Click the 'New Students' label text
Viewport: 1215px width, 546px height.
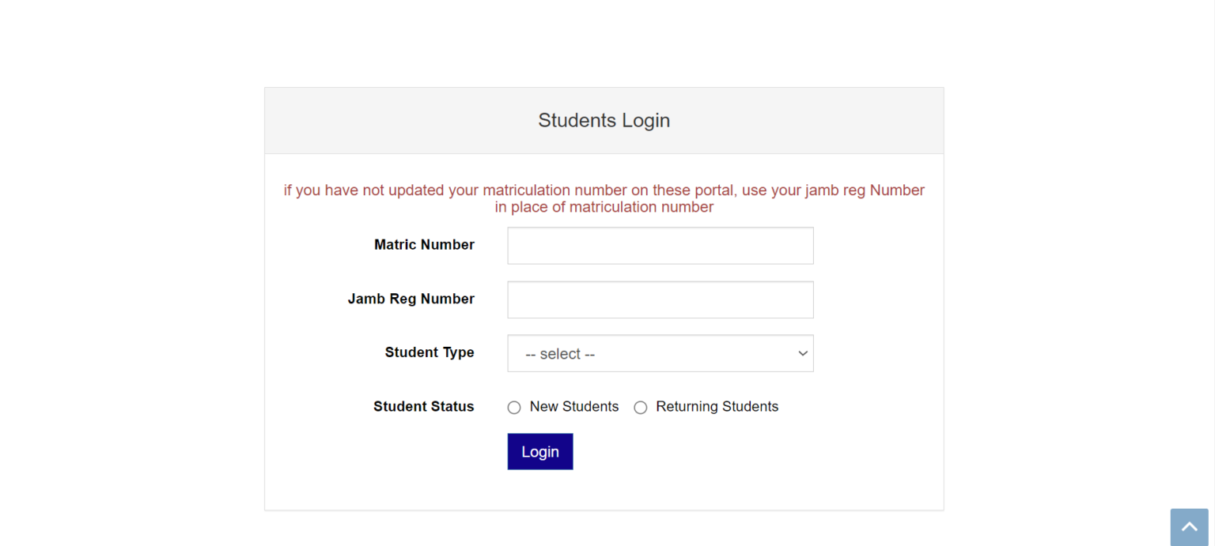point(574,406)
